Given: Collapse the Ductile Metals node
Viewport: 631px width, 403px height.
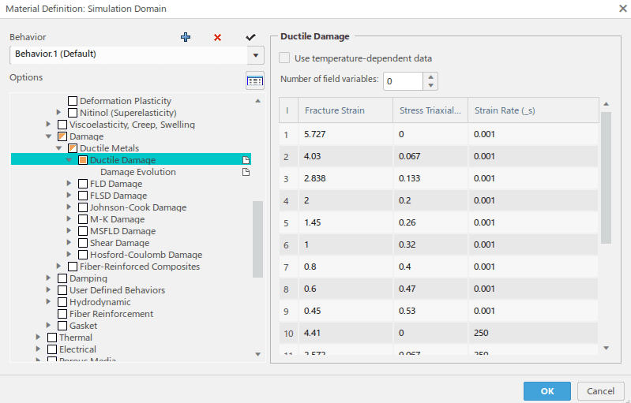Looking at the screenshot, I should [58, 148].
